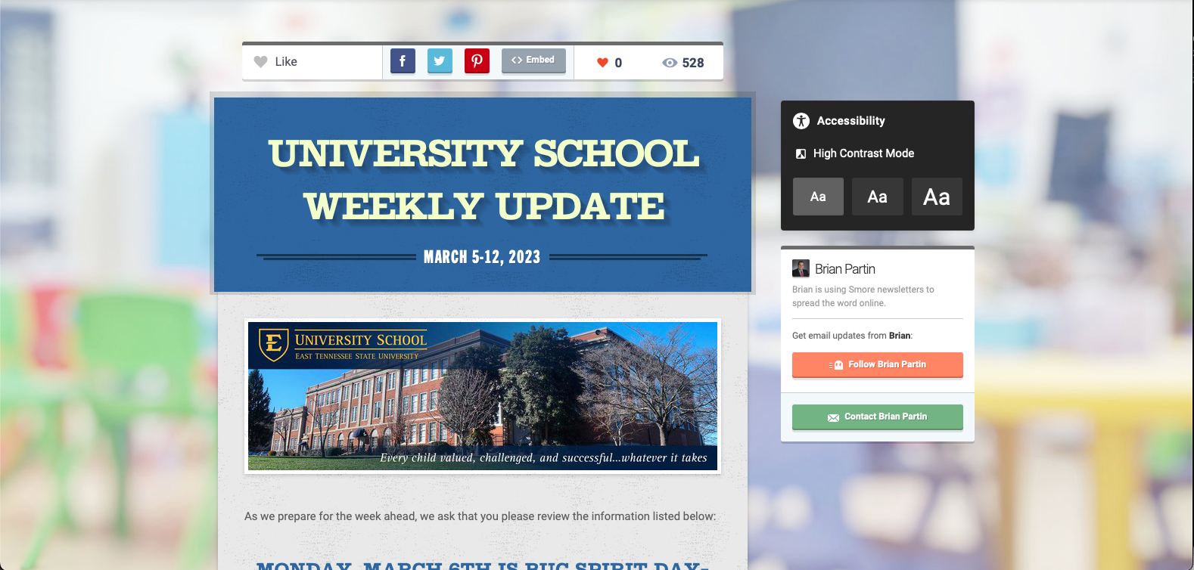Click the ETSU shield logo in banner

[x=273, y=345]
